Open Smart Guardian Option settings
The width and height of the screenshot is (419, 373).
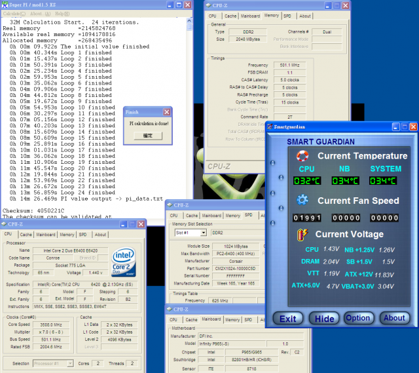coord(358,318)
